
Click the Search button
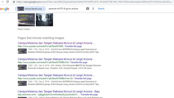click(101, 8)
